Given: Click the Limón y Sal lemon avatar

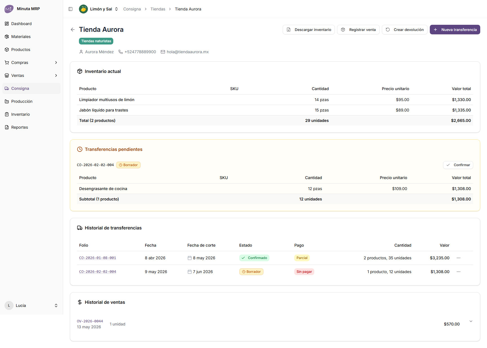Looking at the screenshot, I should coord(83,9).
